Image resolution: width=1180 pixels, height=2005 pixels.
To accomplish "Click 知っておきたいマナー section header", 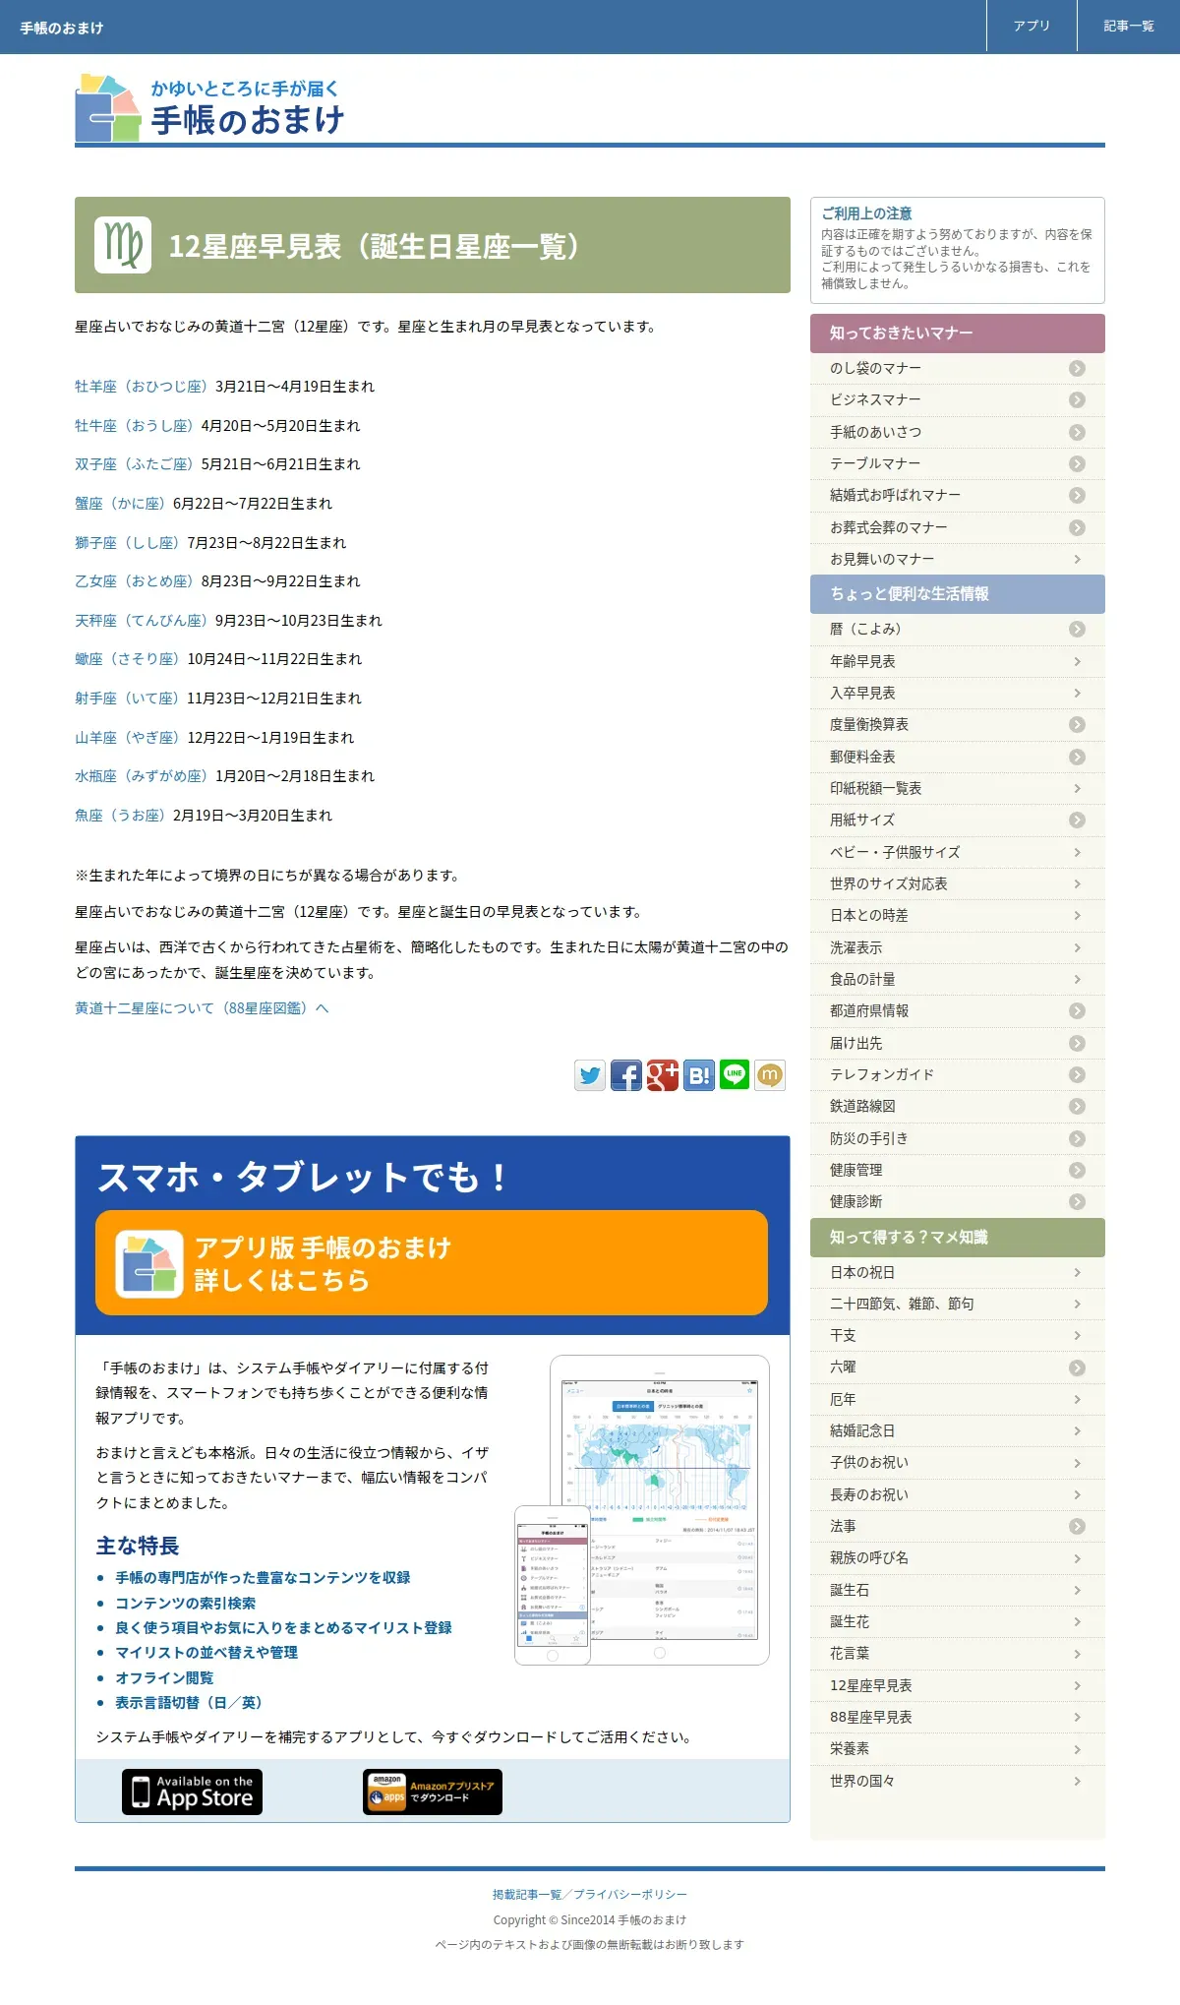I will click(x=958, y=334).
